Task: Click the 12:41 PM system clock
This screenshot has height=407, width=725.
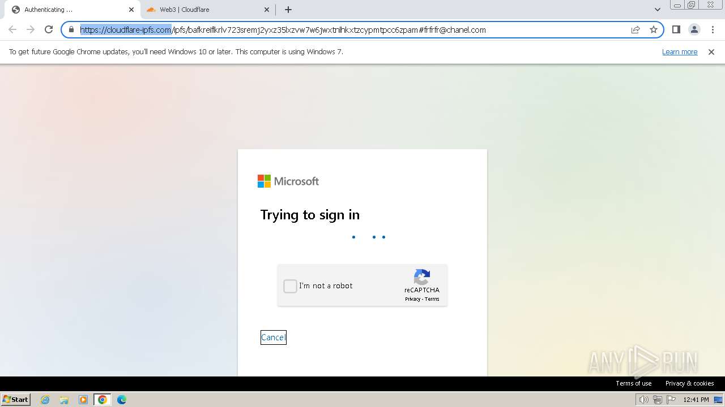Action: click(x=696, y=400)
